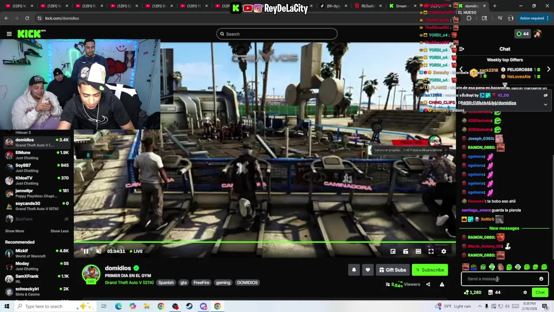
Task: Show next weekly top gifters
Action: 548,69
